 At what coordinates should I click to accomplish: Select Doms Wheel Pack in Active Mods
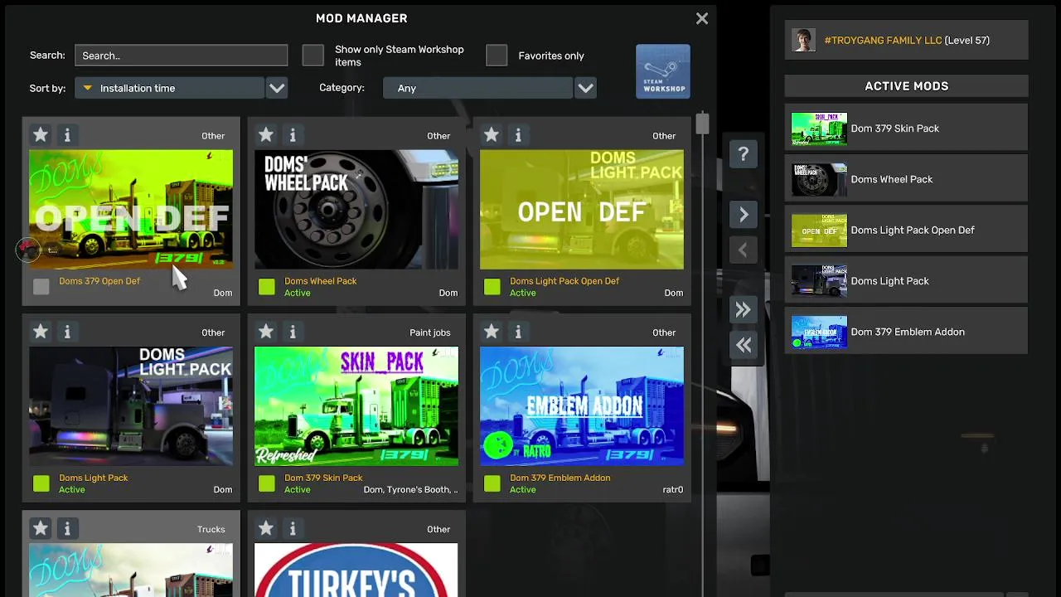click(906, 179)
